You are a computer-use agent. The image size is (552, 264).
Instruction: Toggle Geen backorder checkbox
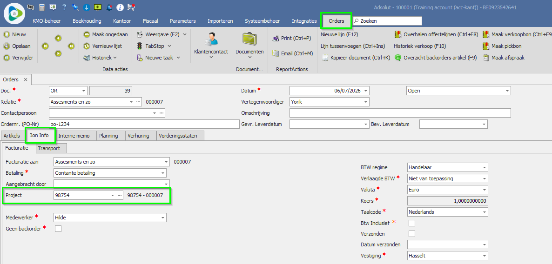[x=58, y=229]
